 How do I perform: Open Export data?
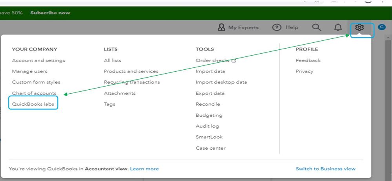(210, 93)
